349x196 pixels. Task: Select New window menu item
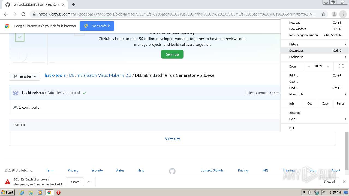[x=315, y=29]
